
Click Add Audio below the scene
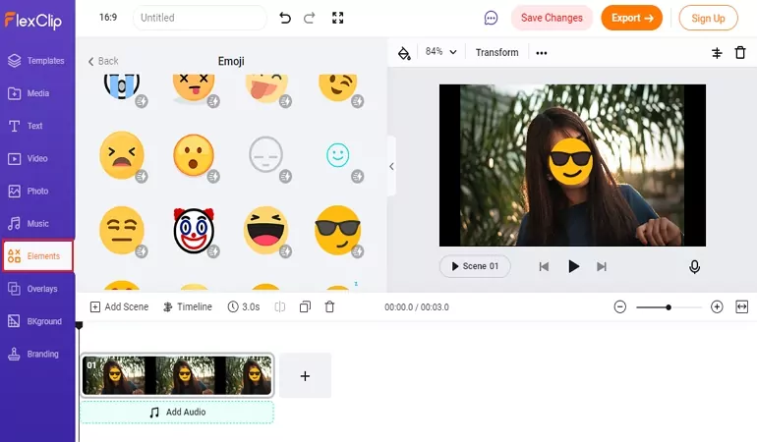pyautogui.click(x=177, y=413)
